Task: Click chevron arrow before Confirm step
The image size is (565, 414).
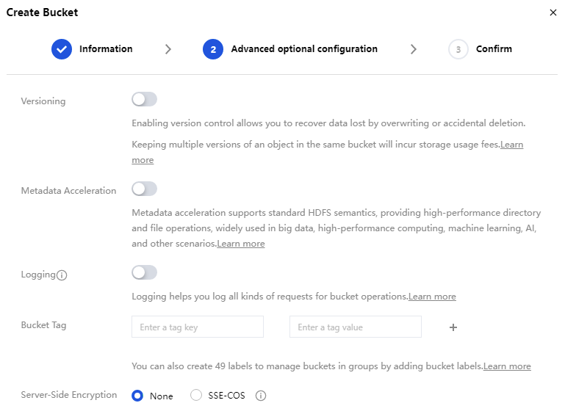Action: coord(414,49)
